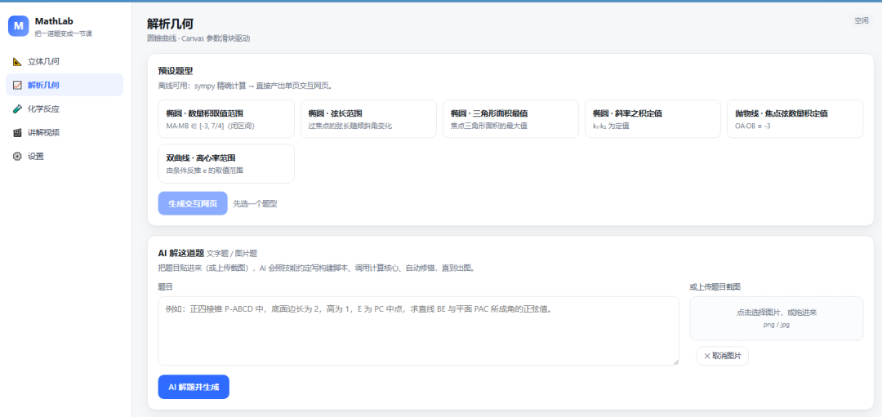Click the 讲解视频 clapperboard icon
Screen dimensions: 882x417
tap(17, 133)
